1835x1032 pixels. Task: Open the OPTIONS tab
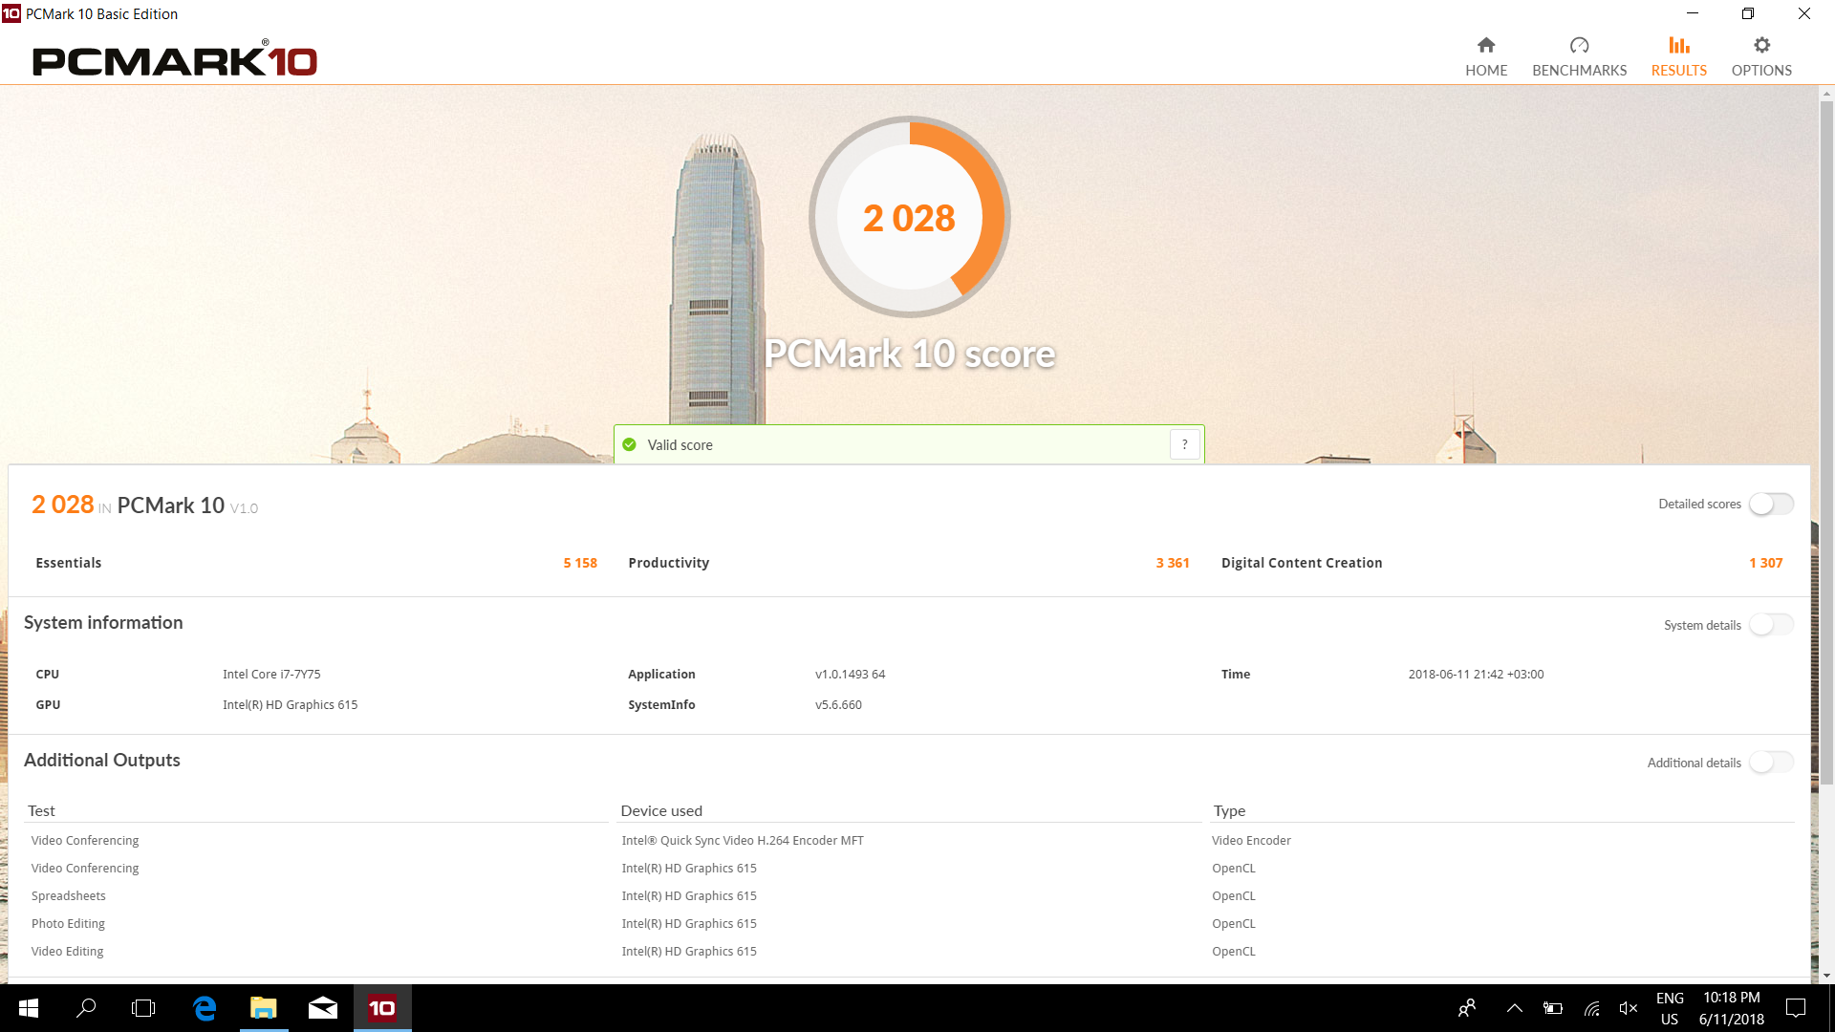click(1761, 57)
